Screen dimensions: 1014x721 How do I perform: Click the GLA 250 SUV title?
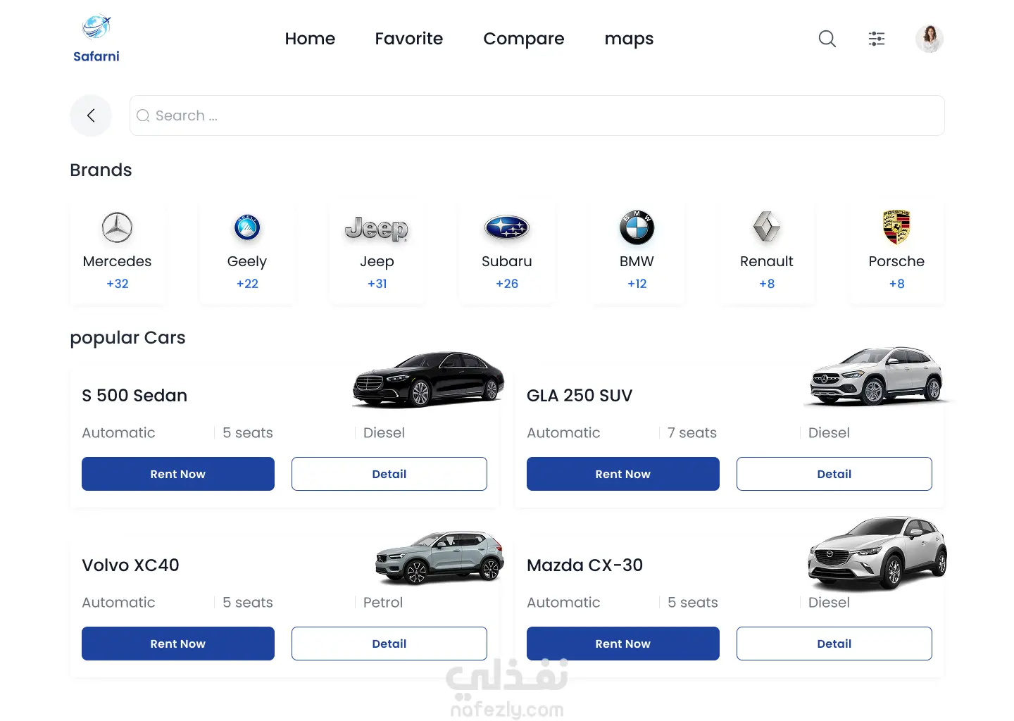coord(580,396)
